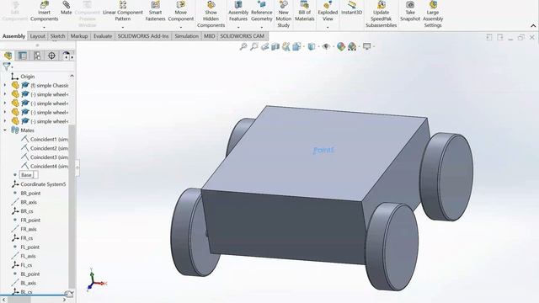Switch to the Simulation tab

186,36
